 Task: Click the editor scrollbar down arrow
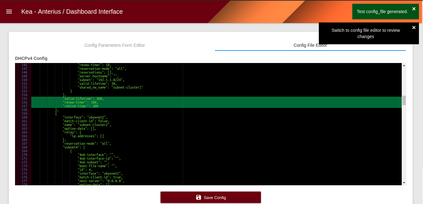404,183
